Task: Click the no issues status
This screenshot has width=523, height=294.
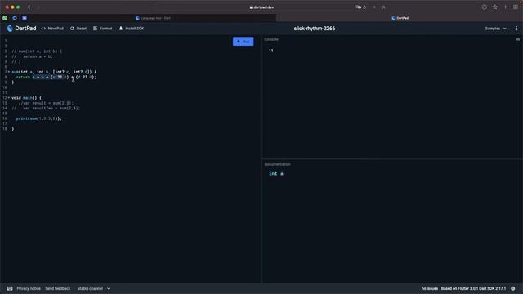Action: pyautogui.click(x=430, y=288)
